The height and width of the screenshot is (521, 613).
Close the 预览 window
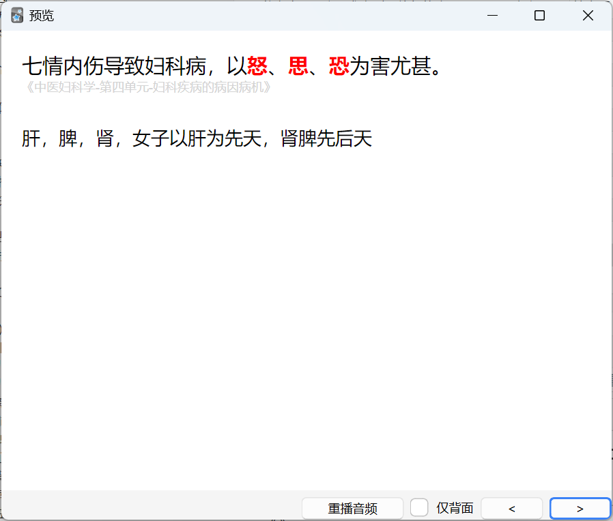coord(588,16)
